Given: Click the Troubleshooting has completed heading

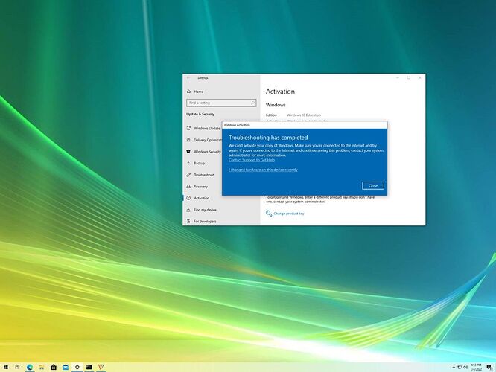Looking at the screenshot, I should (x=268, y=138).
